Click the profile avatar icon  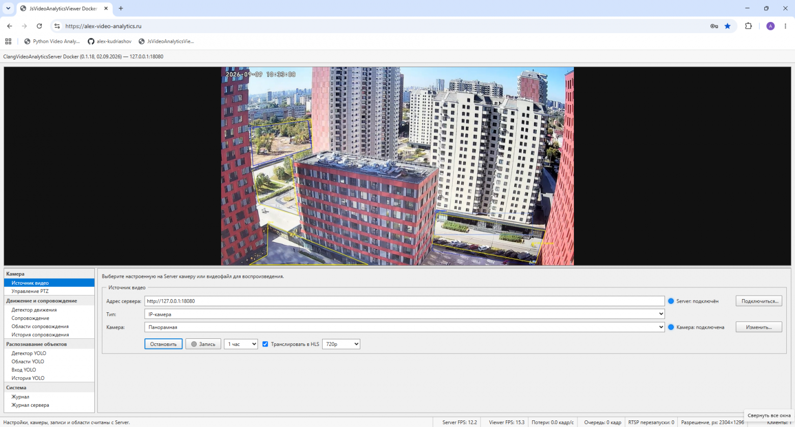click(x=771, y=26)
